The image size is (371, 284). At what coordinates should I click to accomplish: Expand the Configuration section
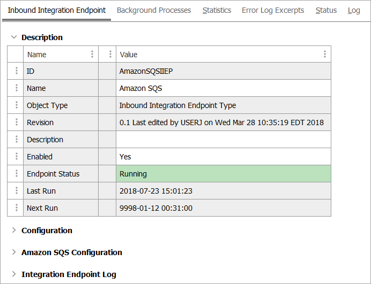[14, 231]
